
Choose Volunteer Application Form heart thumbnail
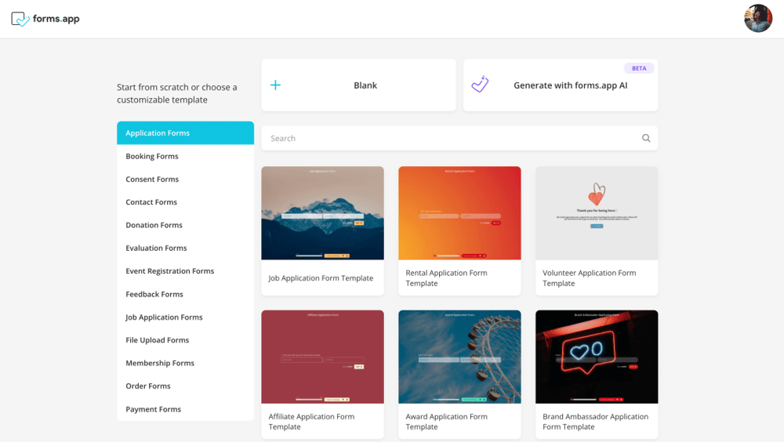597,213
